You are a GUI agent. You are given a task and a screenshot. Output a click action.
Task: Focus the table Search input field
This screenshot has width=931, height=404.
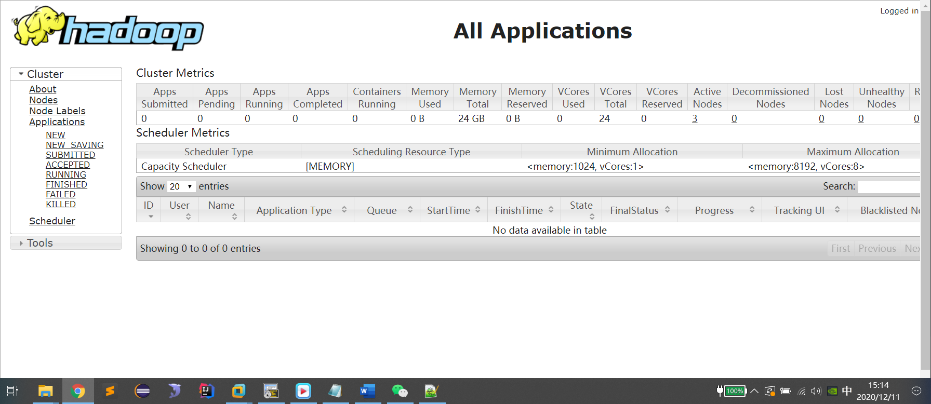point(889,187)
